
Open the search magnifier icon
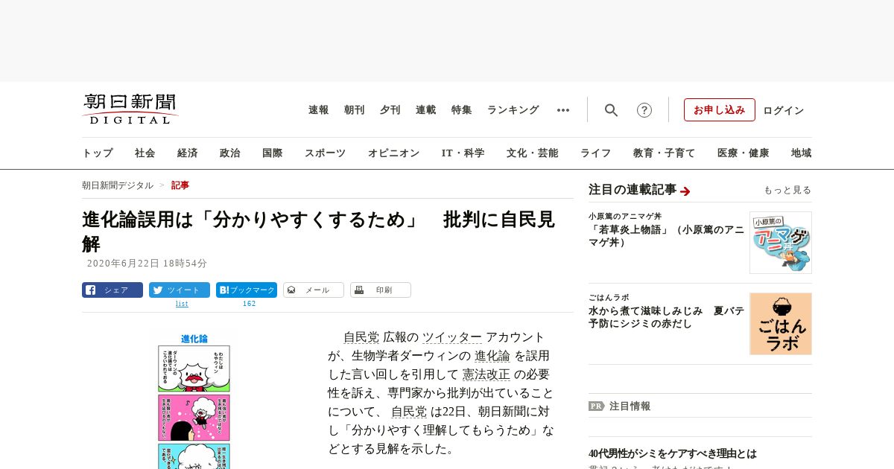click(611, 110)
